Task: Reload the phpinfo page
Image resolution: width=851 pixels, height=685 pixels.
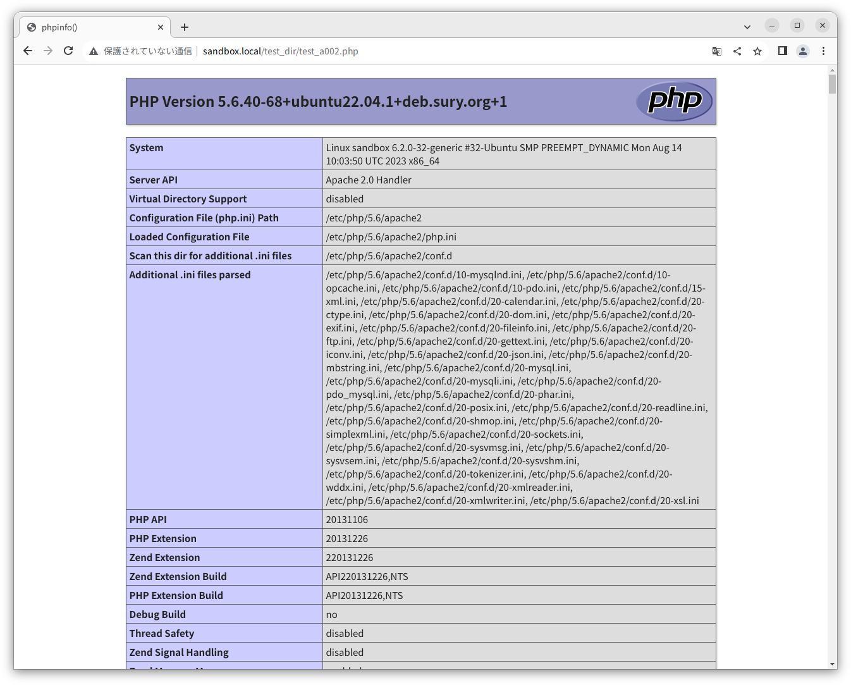Action: click(x=68, y=51)
